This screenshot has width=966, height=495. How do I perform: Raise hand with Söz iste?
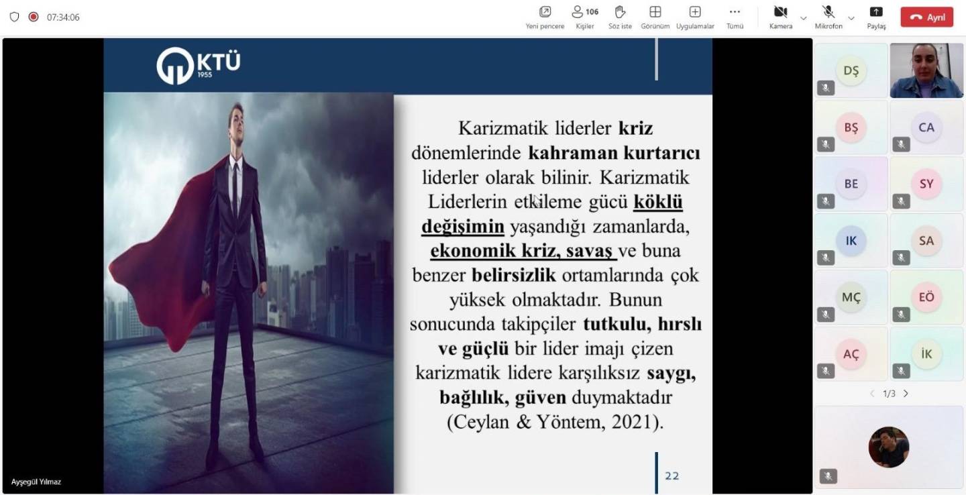point(620,17)
